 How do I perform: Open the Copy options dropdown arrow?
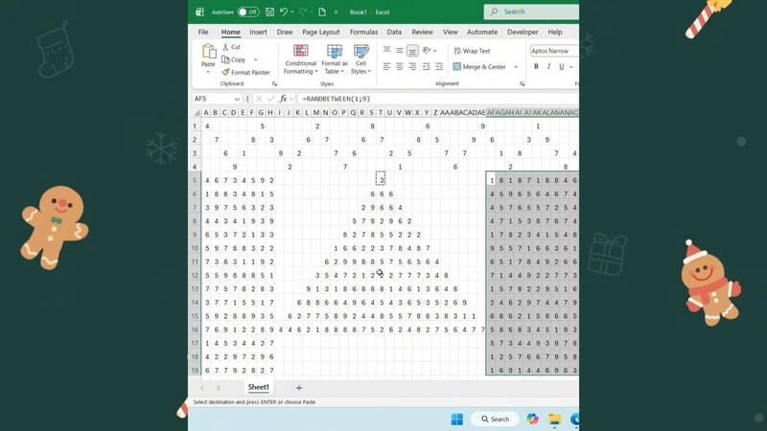pyautogui.click(x=255, y=59)
